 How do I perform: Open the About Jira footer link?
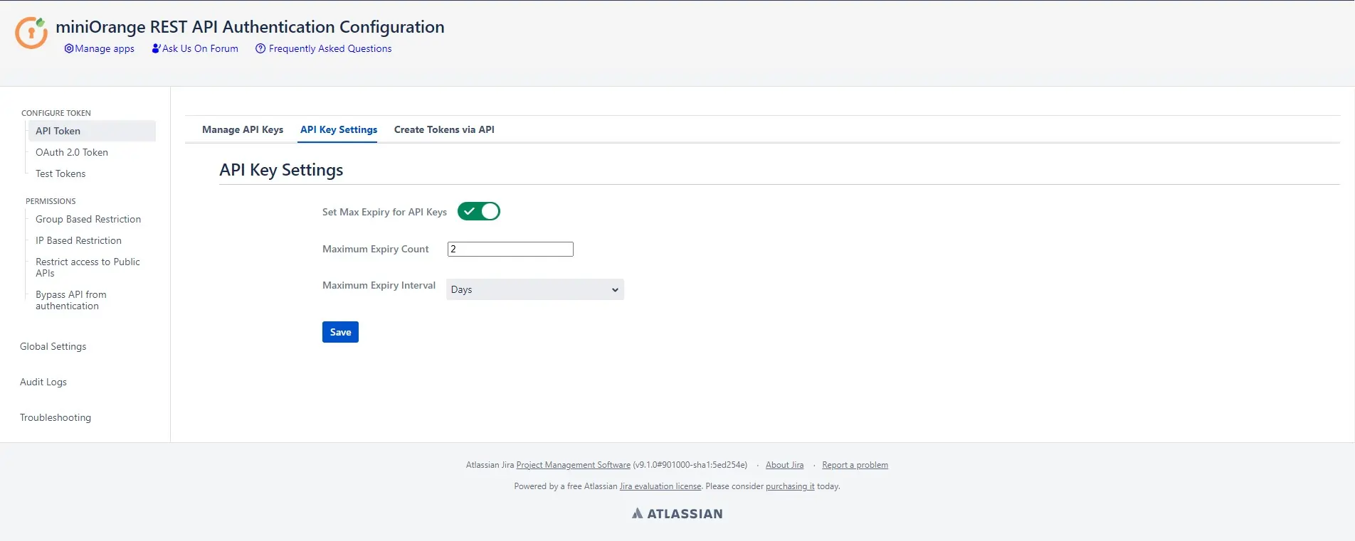[784, 465]
